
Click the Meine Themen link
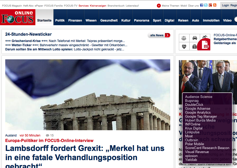pyautogui.click(x=170, y=6)
